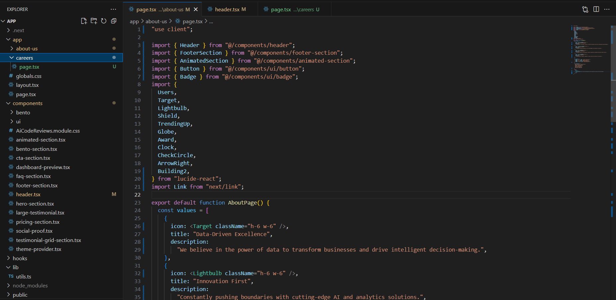Screen dimensions: 616x300
Task: Expand the about-us folder
Action: point(27,49)
